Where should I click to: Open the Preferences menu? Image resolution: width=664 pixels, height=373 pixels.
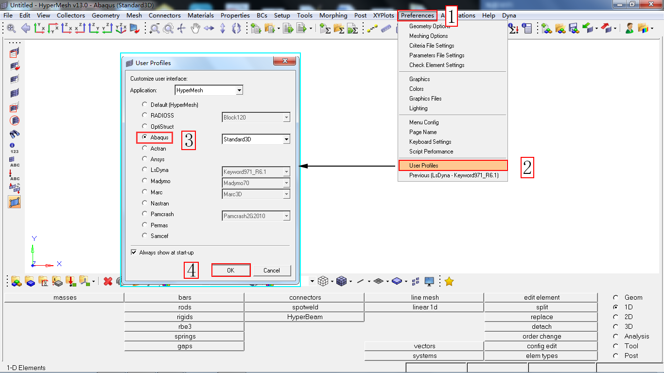click(x=418, y=16)
